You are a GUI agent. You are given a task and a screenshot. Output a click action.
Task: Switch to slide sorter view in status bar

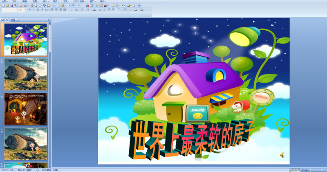(x=296, y=170)
